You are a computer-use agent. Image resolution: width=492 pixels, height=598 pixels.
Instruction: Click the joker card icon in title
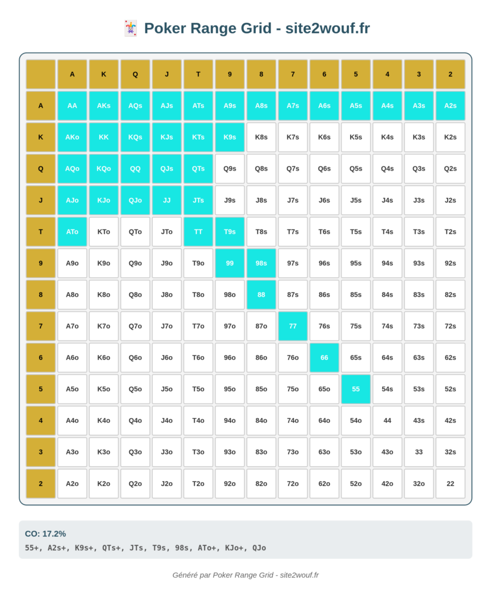(x=130, y=29)
